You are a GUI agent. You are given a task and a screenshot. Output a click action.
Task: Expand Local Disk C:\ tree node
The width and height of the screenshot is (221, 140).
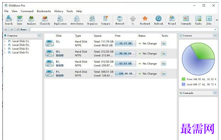pos(5,41)
